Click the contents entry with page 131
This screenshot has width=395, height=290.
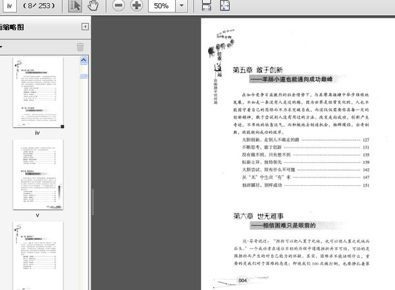pyautogui.click(x=305, y=147)
